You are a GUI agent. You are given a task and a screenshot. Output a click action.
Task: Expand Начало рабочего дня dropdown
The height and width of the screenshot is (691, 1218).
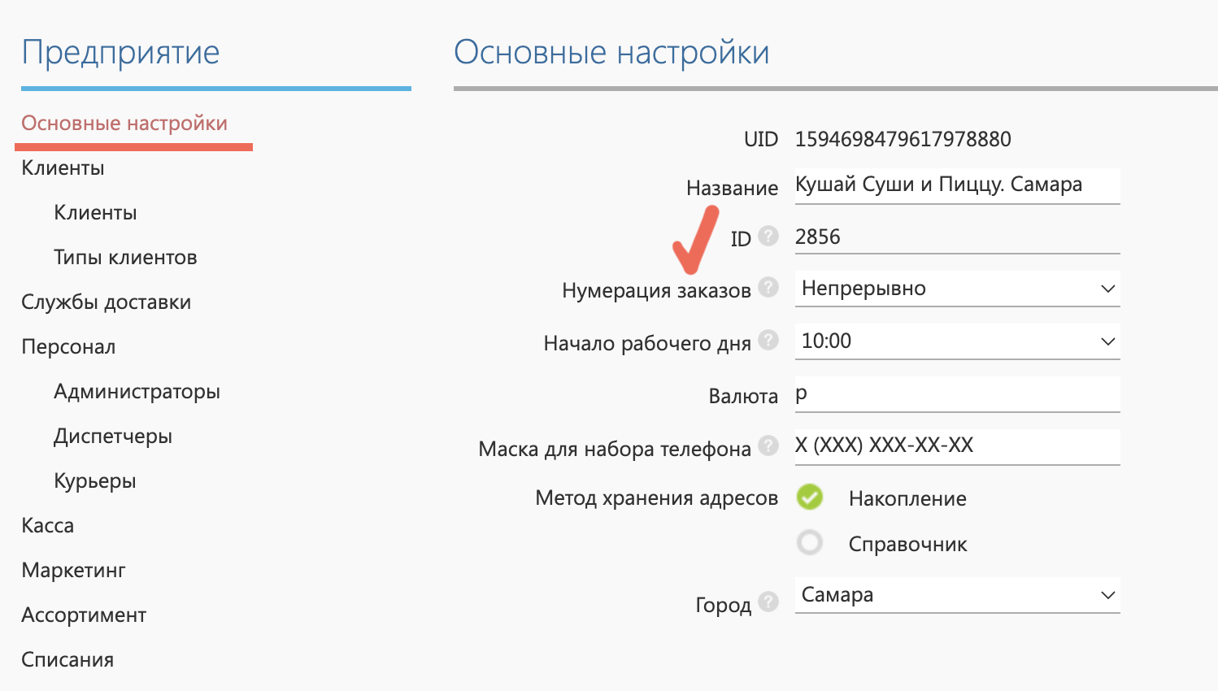[957, 341]
